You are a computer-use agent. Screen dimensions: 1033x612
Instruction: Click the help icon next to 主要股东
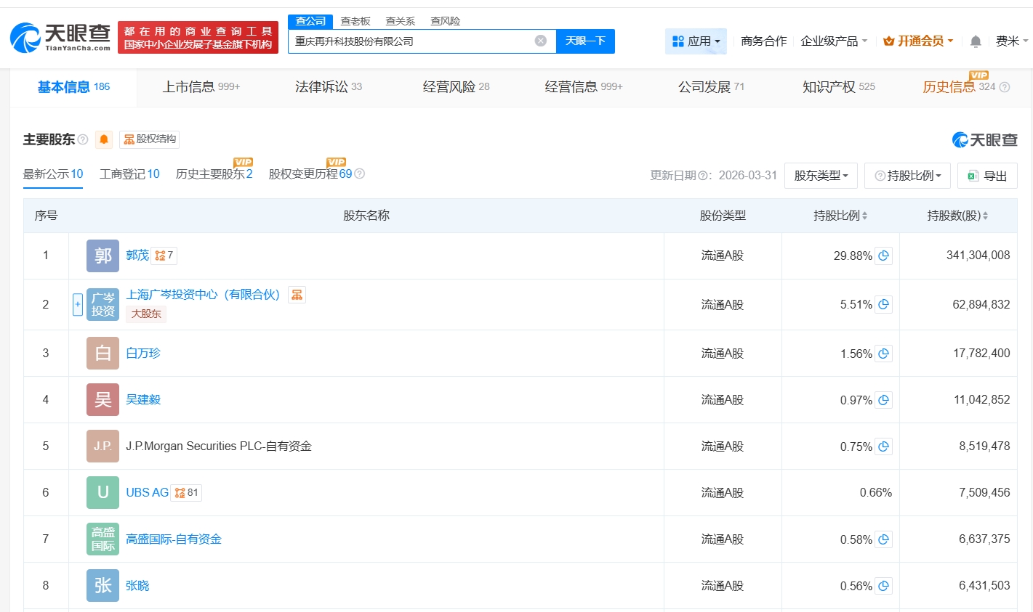(x=83, y=139)
